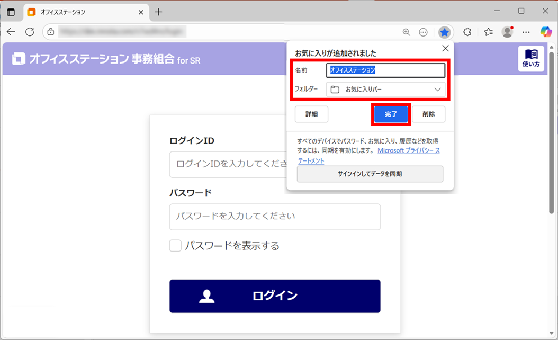
Task: Remove favorite with 削除 button
Action: 428,114
